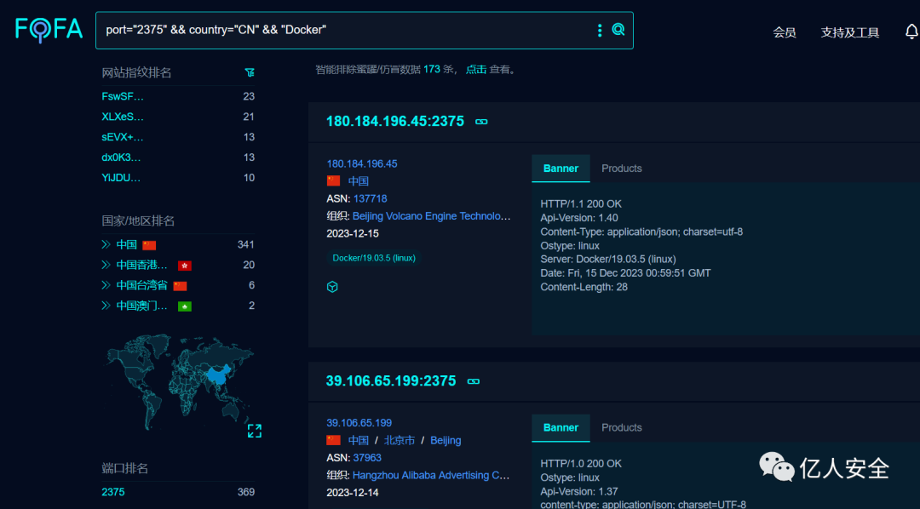This screenshot has width=920, height=509.
Task: Select Products tab for 39.106.65.199
Action: pos(621,427)
